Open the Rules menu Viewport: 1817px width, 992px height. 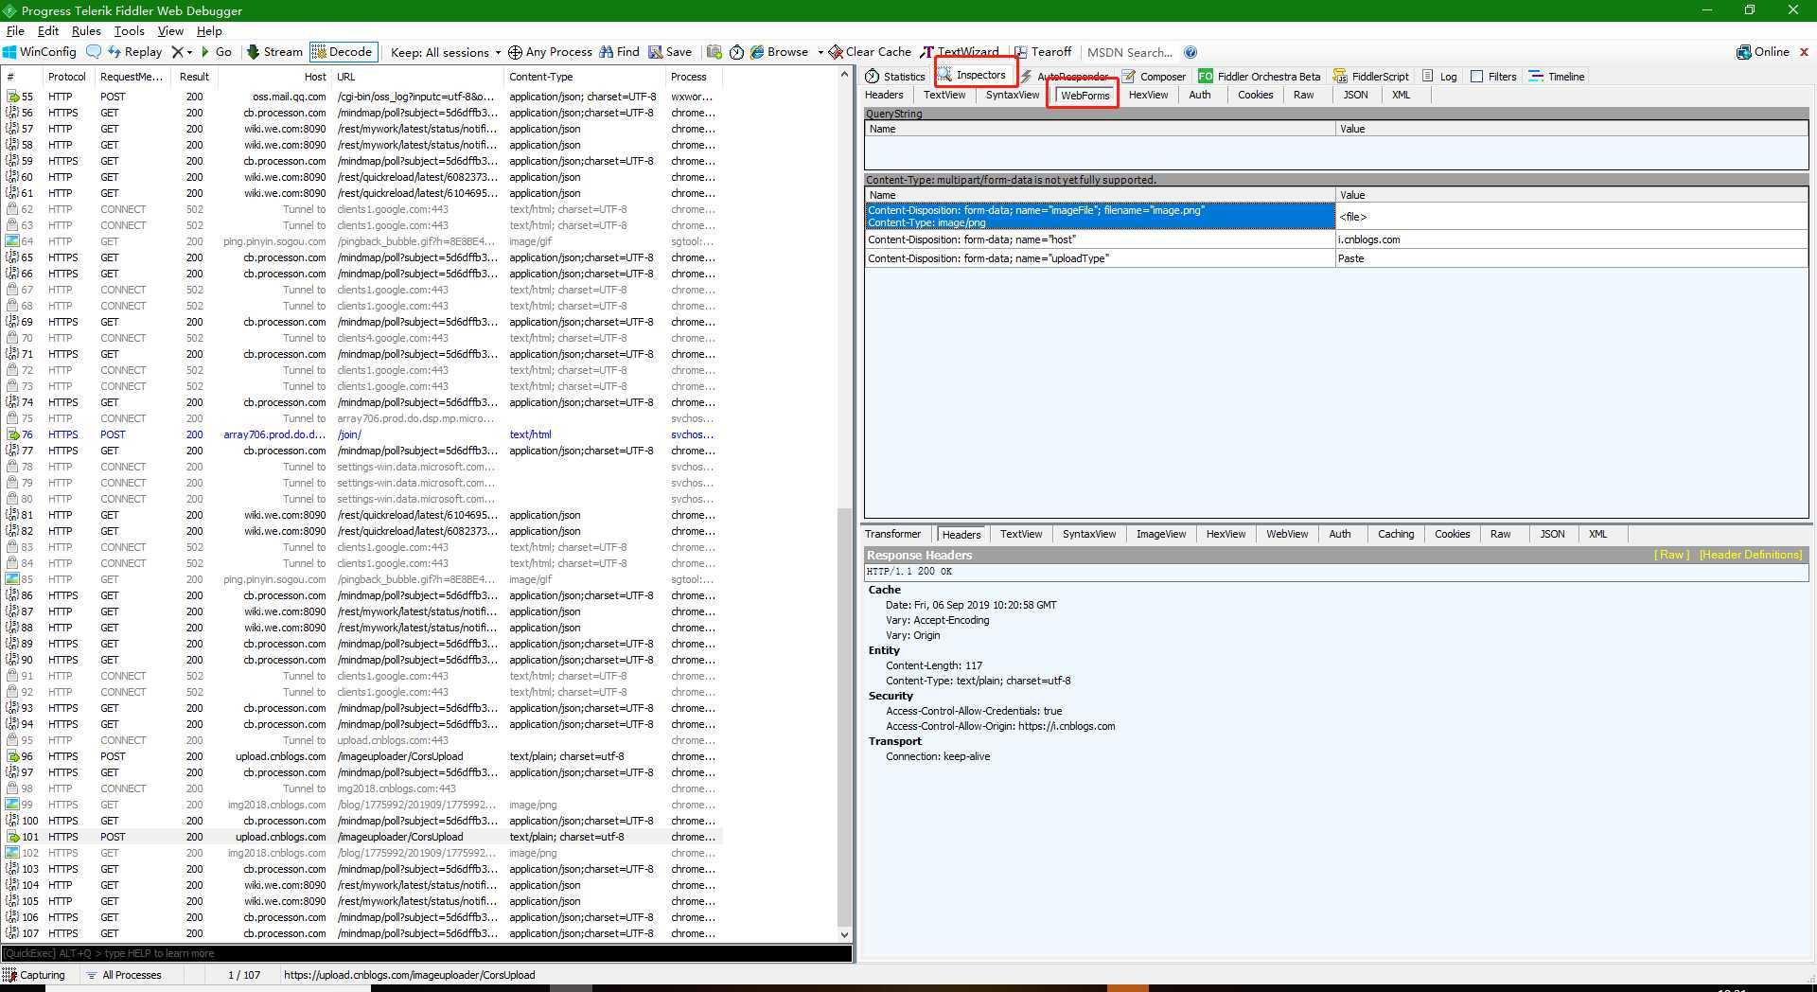click(86, 31)
